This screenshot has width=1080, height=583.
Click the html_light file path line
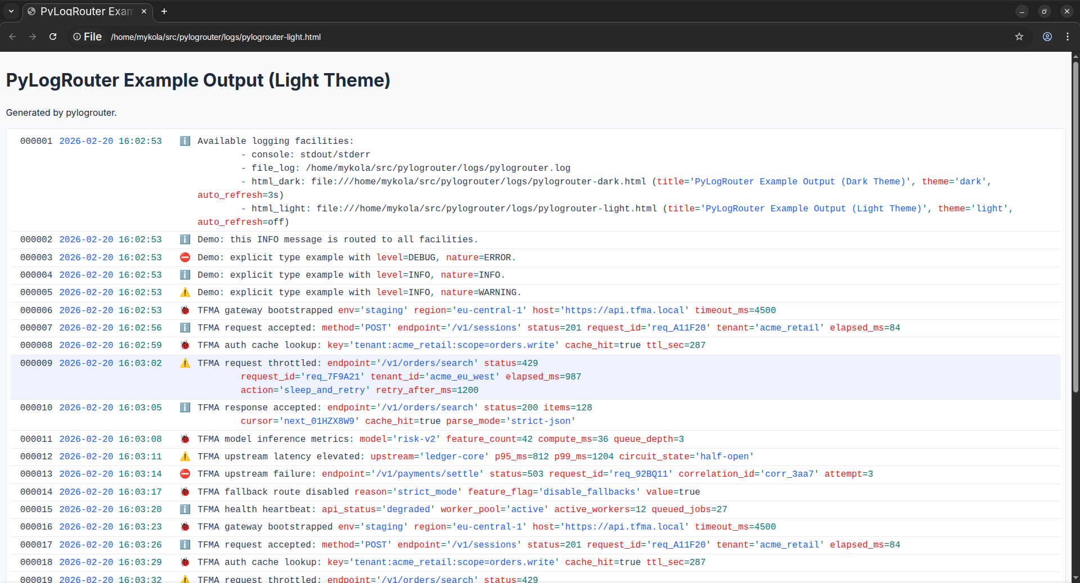coord(627,209)
